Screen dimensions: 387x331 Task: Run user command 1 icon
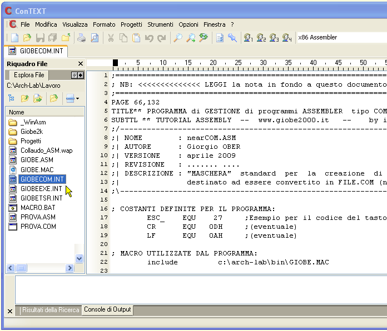pos(248,38)
